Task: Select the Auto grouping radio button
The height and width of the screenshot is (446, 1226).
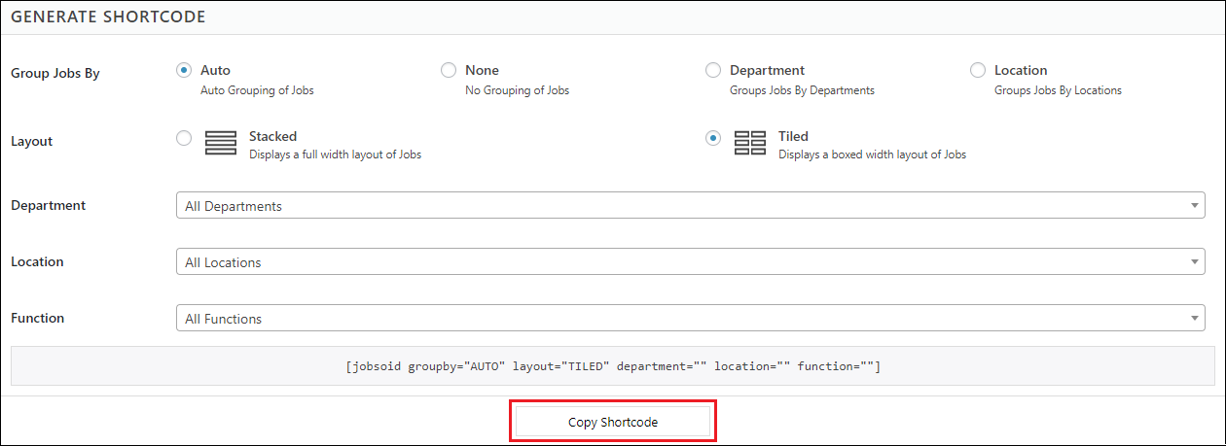Action: [184, 70]
